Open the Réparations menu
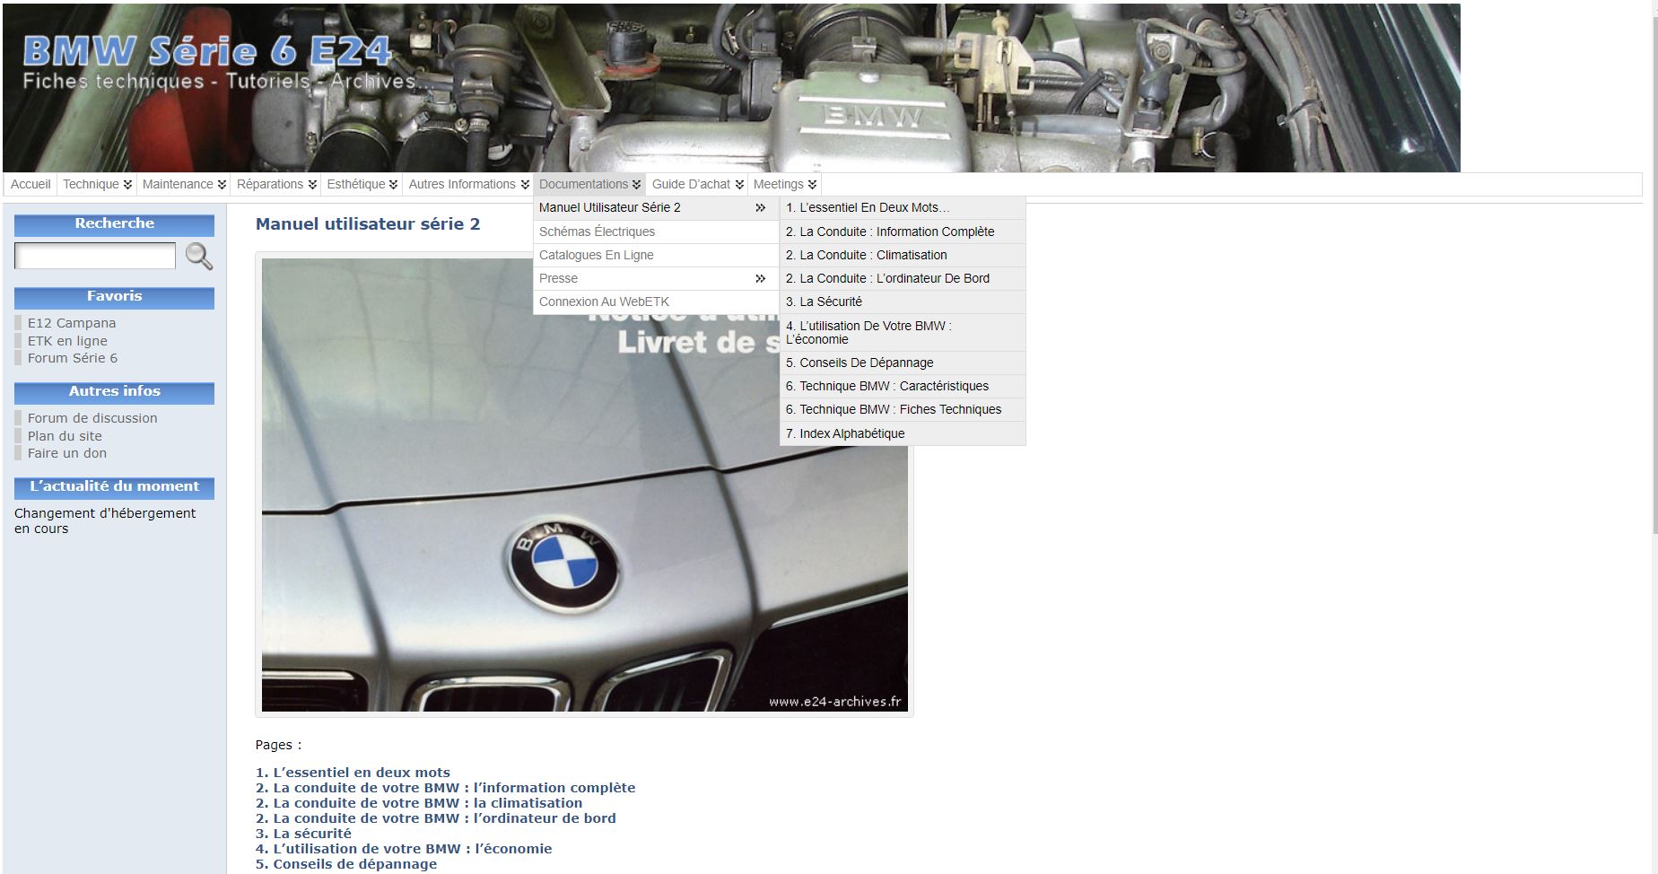This screenshot has width=1658, height=874. pos(276,184)
